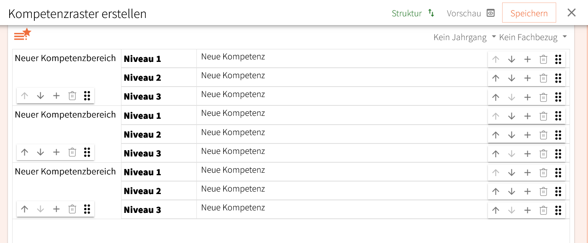
Task: Add a Kompetenzbereich with first area's plus
Action: point(56,96)
